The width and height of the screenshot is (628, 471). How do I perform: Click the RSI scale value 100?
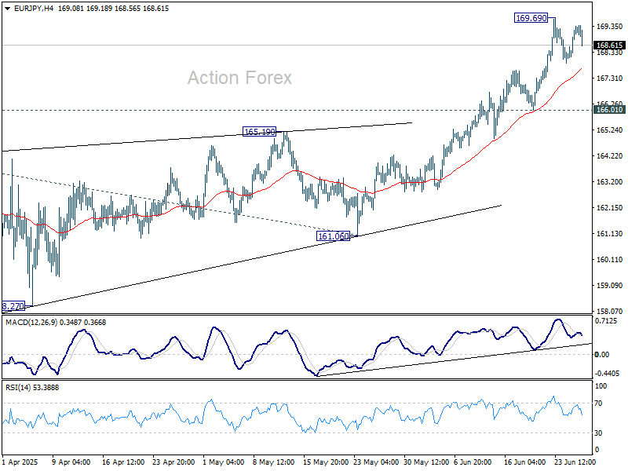[x=601, y=386]
